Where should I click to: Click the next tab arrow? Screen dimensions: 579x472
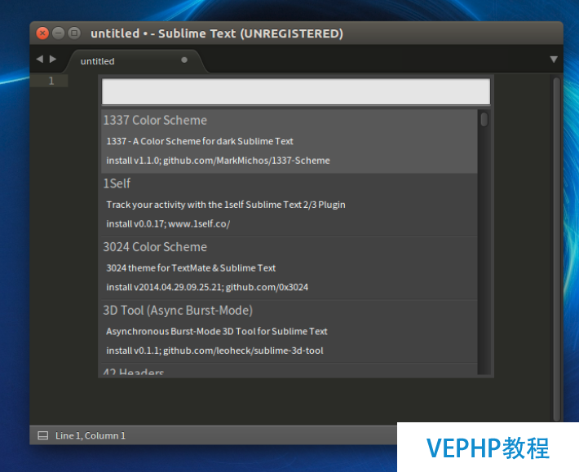(53, 59)
